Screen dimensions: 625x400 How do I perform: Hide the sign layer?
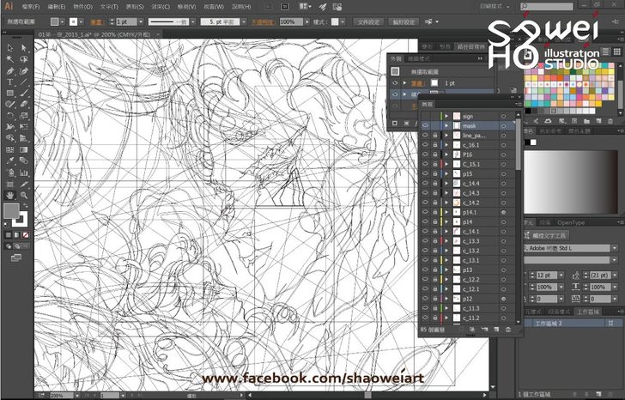(x=425, y=116)
